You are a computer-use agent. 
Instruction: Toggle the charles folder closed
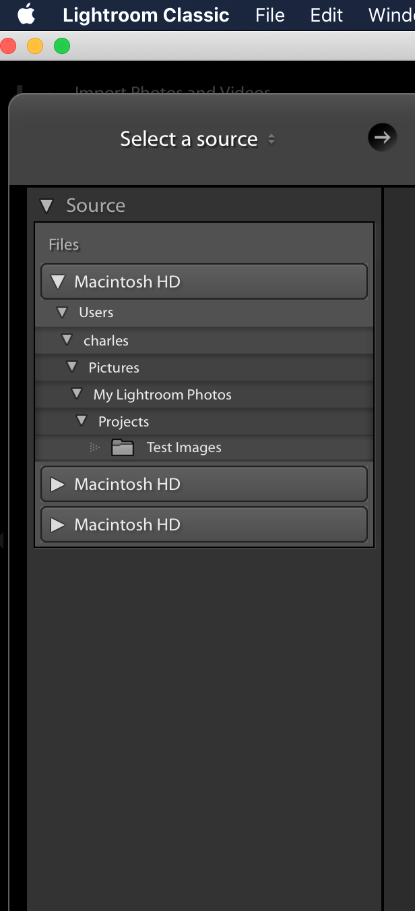click(67, 339)
